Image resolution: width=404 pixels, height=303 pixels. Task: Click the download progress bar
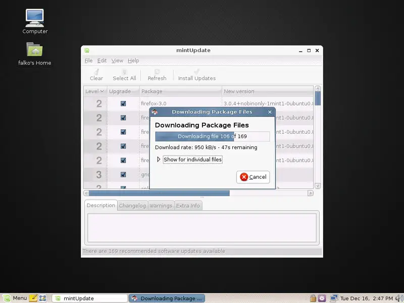click(x=212, y=136)
